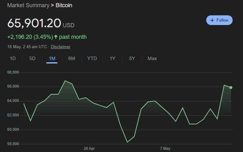Switch to the 6M range

point(72,58)
